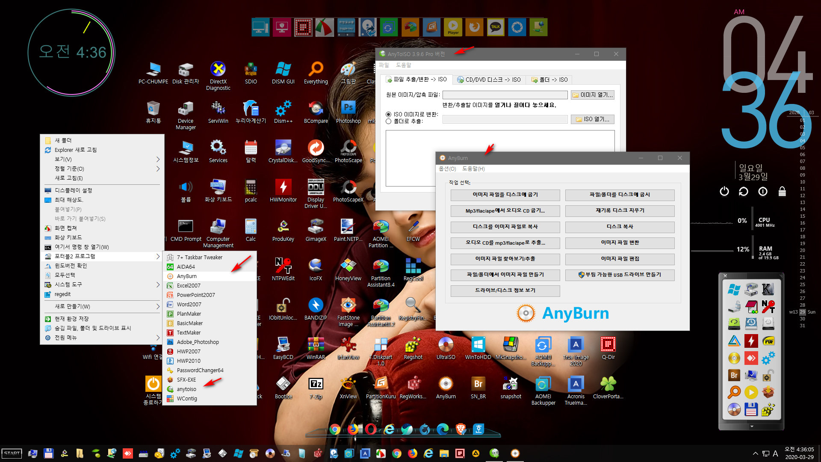
Task: Open the AnyBurn desktop shortcut icon
Action: tap(446, 388)
